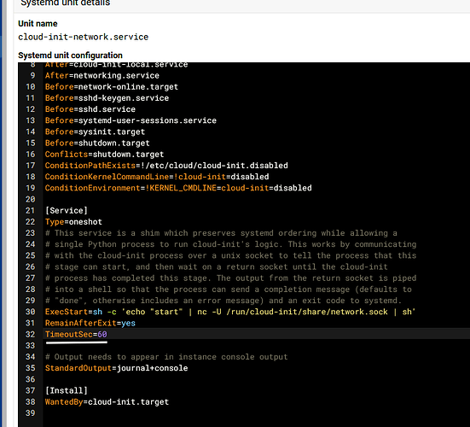Click line After=networking.service
The image size is (470, 427).
point(102,76)
